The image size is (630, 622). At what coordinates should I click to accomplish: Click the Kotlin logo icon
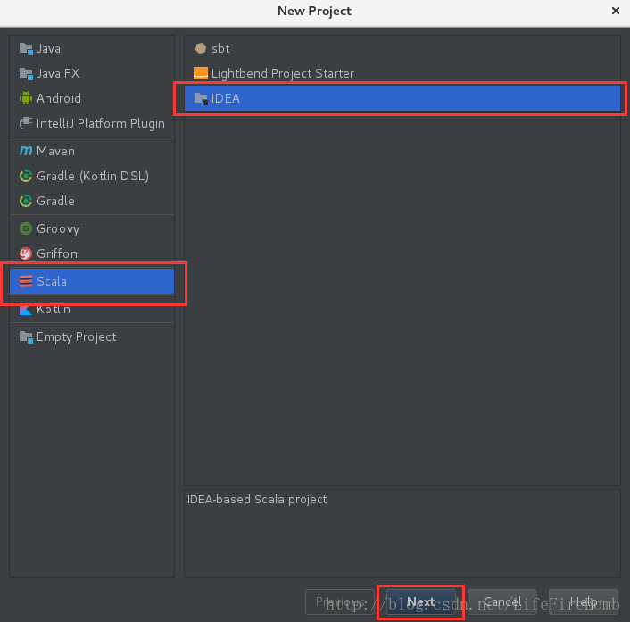[26, 309]
